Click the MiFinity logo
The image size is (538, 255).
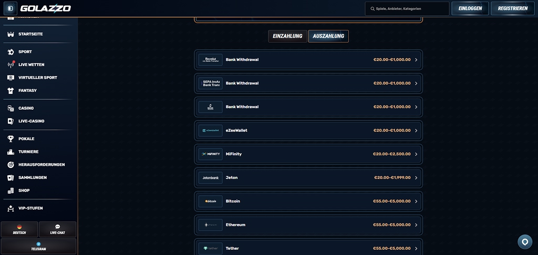[210, 154]
